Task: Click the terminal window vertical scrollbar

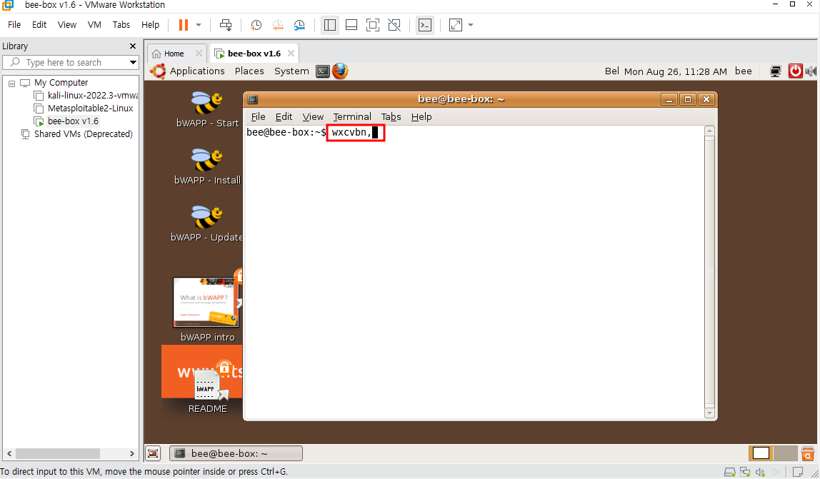Action: click(x=709, y=272)
